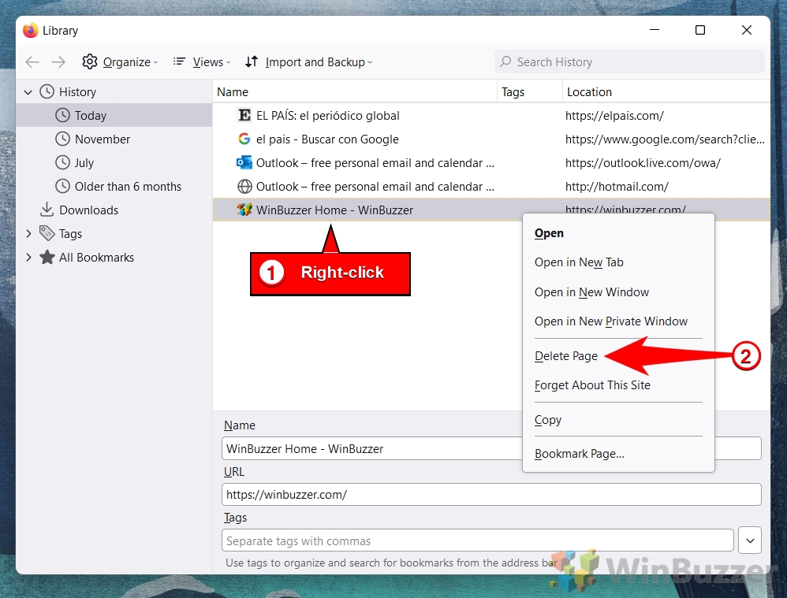Screen dimensions: 787x598
Task: Click the https://elpais.com/ location
Action: pos(614,116)
